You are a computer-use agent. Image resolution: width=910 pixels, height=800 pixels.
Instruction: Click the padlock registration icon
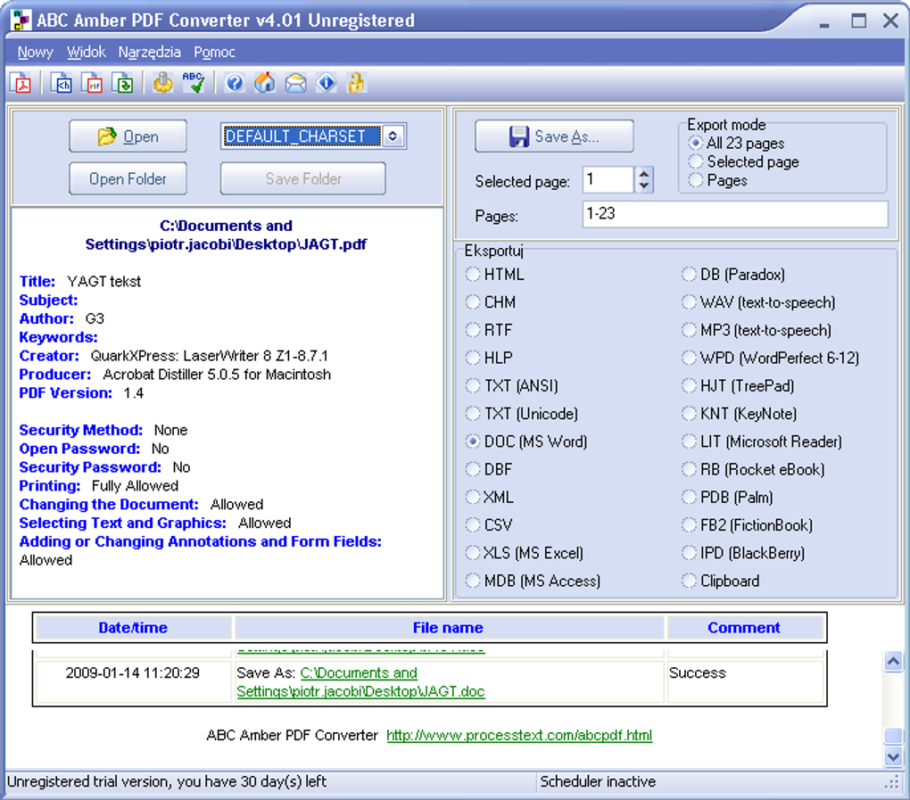[x=356, y=83]
